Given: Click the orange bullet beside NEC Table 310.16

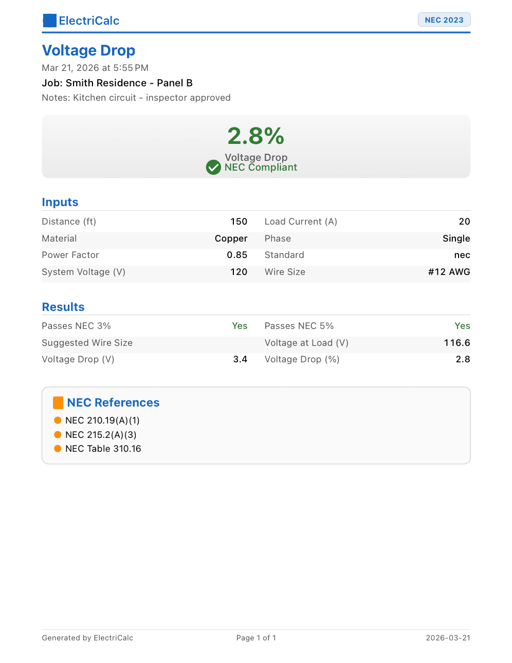Looking at the screenshot, I should (58, 449).
